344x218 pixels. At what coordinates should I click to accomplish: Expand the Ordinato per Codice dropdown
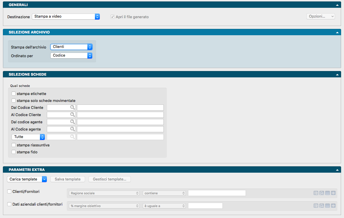coord(71,55)
